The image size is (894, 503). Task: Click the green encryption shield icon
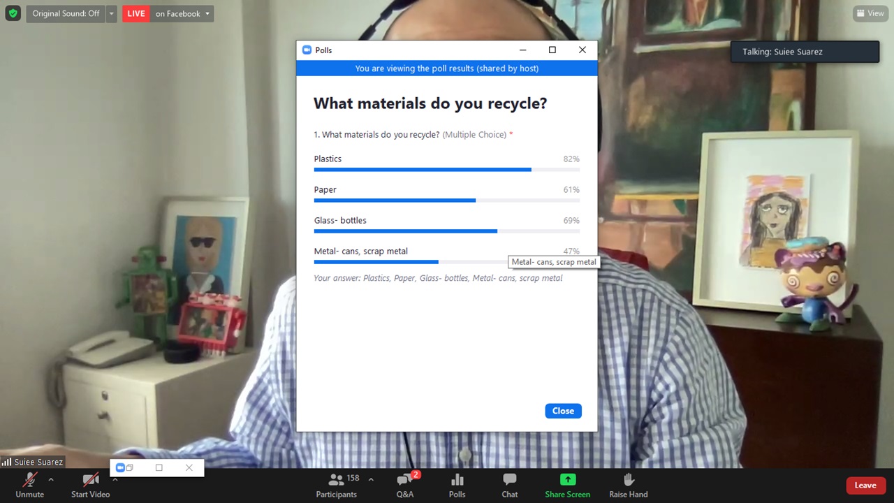click(13, 13)
